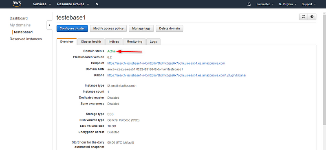This screenshot has width=326, height=150.
Task: Refresh the domain page with refresh icon
Action: tap(303, 17)
